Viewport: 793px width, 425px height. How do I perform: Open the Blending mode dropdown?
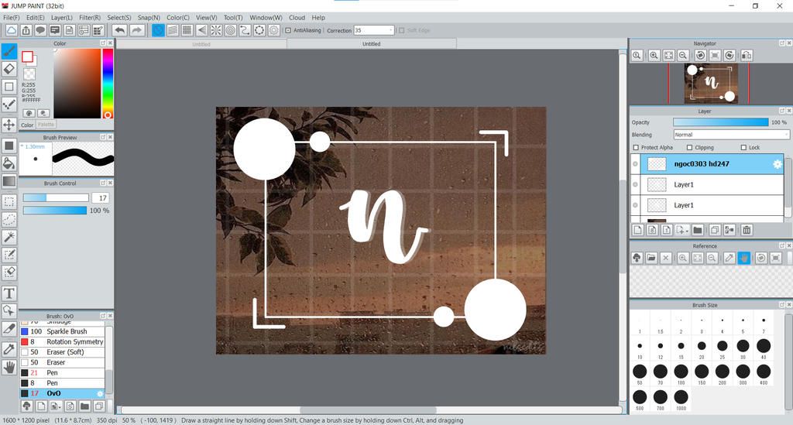731,135
